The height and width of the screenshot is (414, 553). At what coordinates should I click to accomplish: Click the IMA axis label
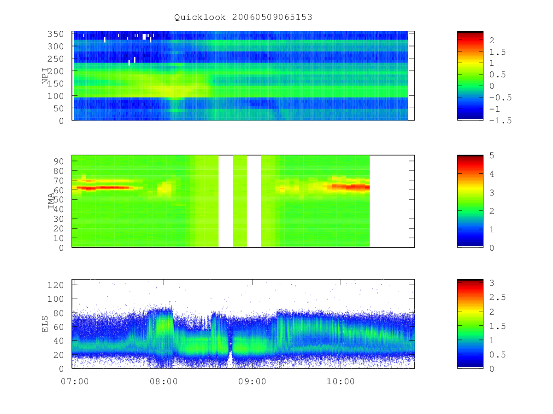point(51,201)
